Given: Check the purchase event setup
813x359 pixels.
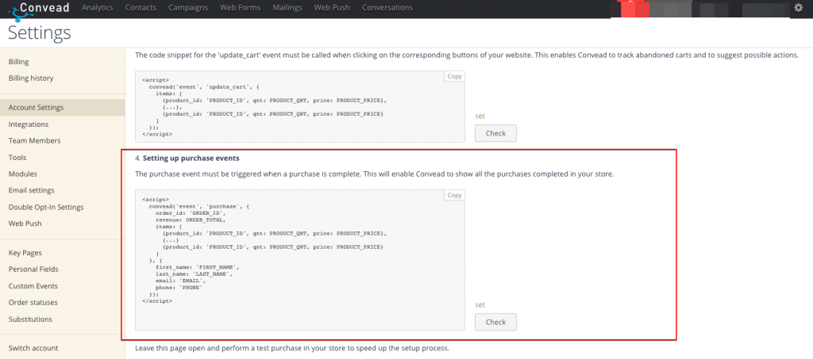Looking at the screenshot, I should (495, 322).
